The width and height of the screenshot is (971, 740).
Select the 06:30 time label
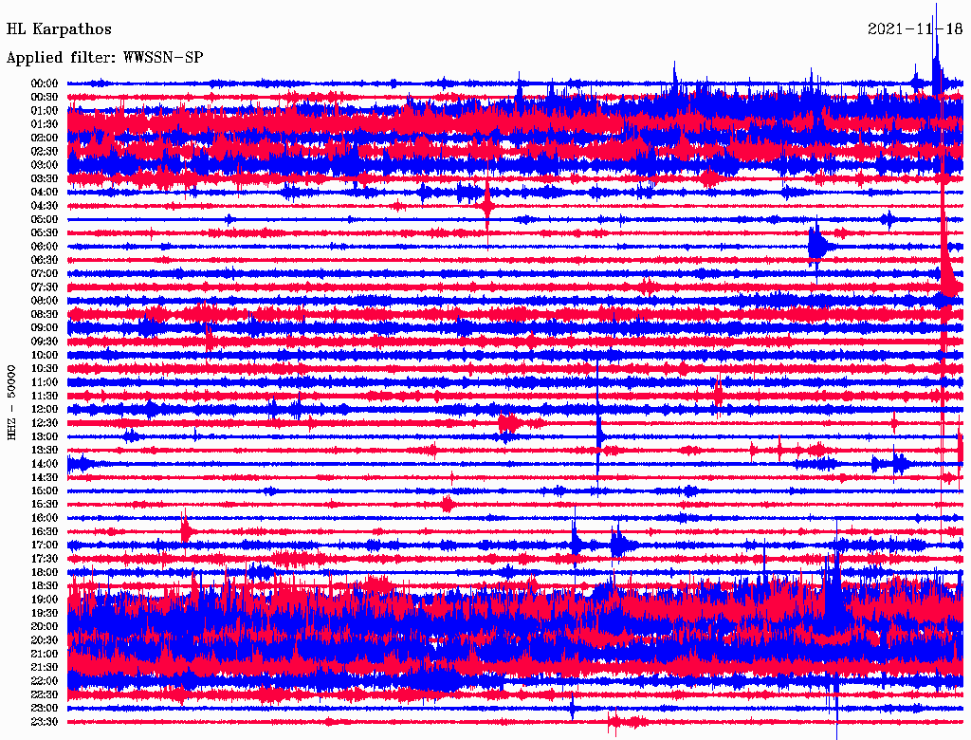pos(45,260)
